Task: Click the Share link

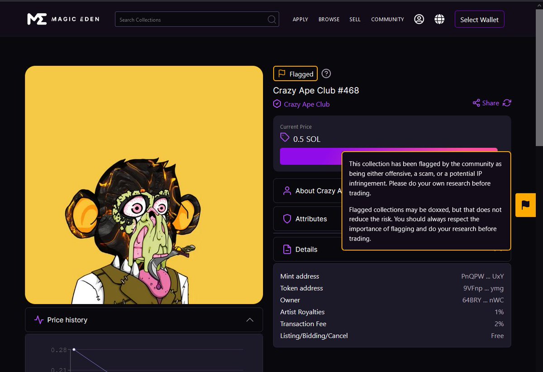Action: tap(486, 103)
